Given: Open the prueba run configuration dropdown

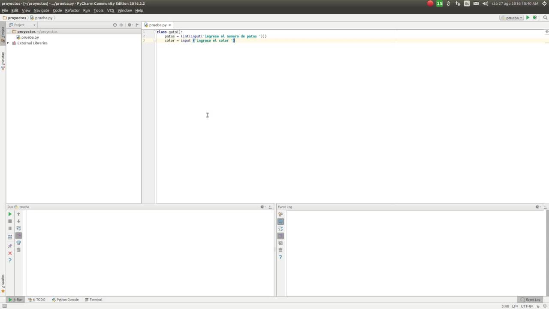Looking at the screenshot, I should [512, 18].
